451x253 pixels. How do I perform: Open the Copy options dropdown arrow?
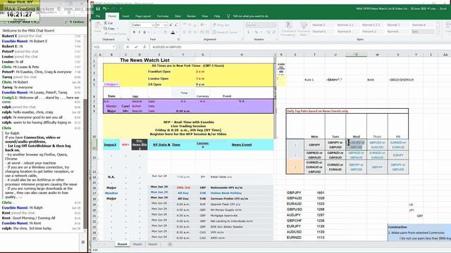(x=118, y=28)
